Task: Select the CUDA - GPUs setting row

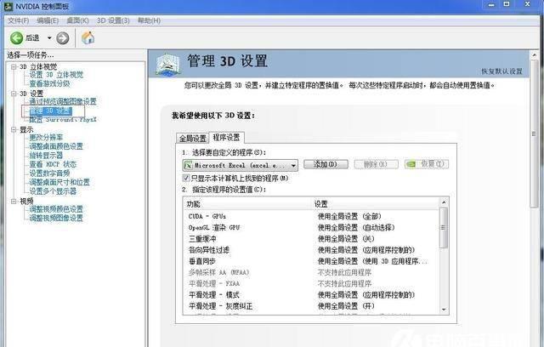Action: [x=311, y=216]
